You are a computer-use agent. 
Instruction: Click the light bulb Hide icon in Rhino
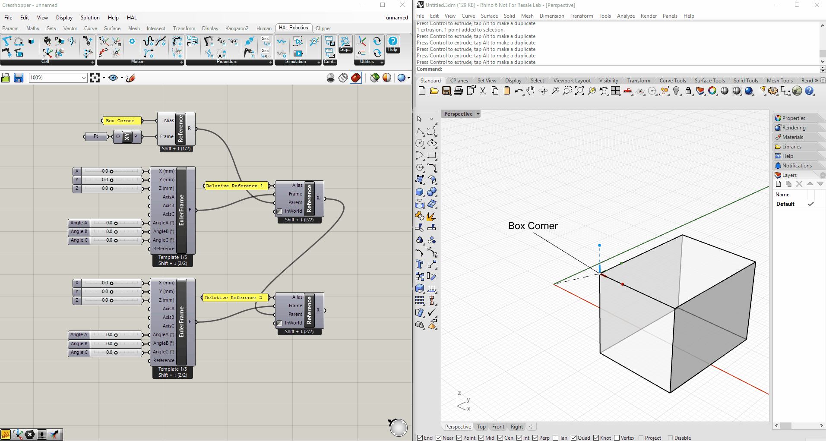(x=677, y=91)
